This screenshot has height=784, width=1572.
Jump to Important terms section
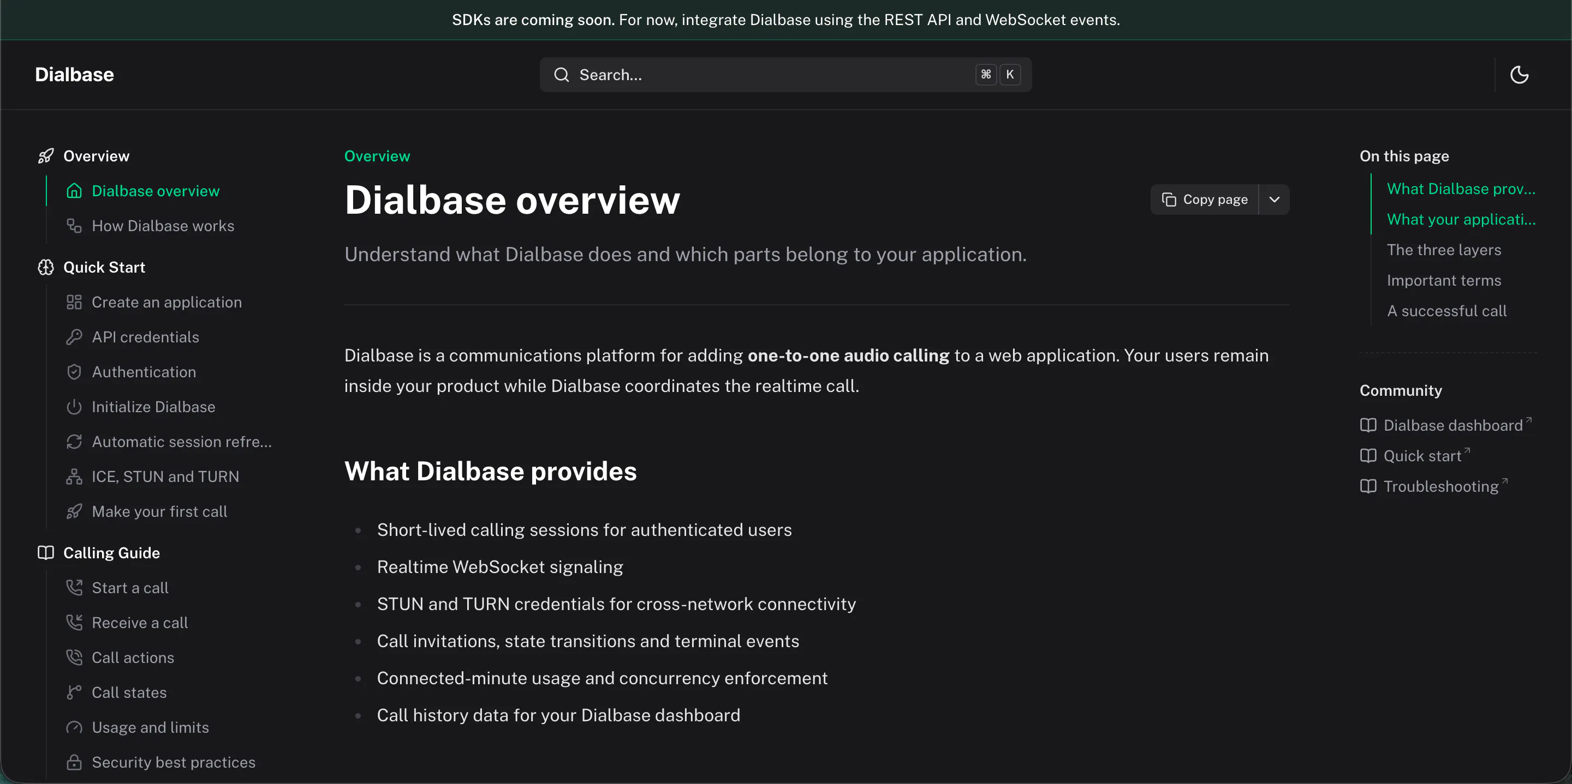[x=1444, y=280]
